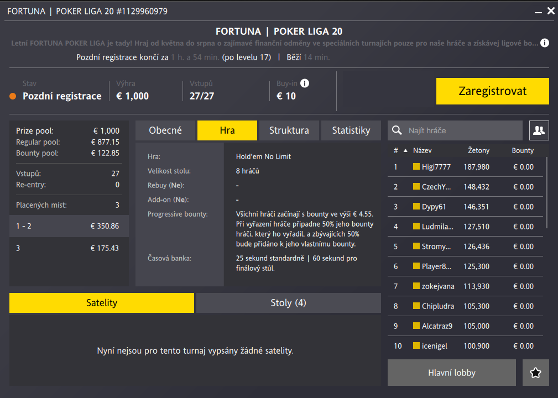558x398 pixels.
Task: Select the Satelity tab
Action: [x=102, y=303]
